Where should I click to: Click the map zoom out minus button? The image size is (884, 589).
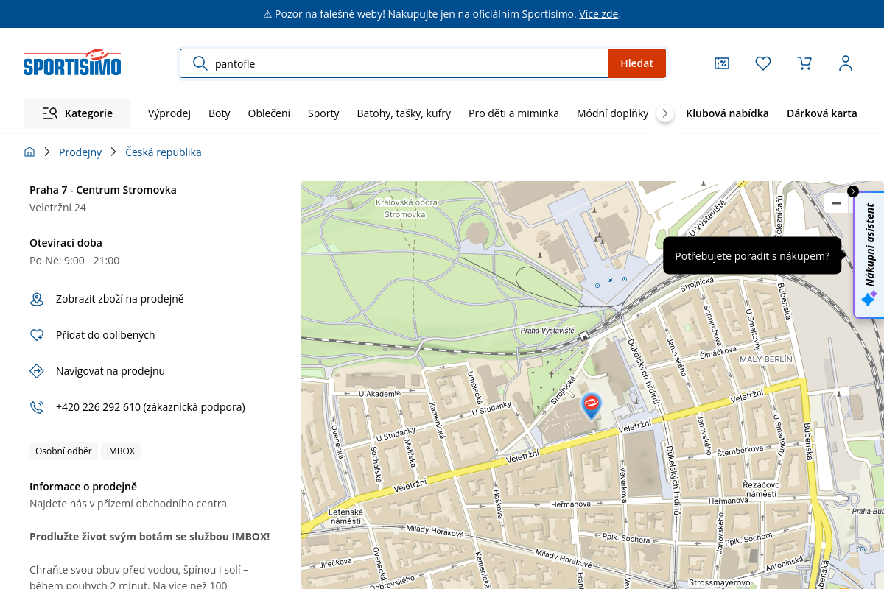[x=836, y=203]
